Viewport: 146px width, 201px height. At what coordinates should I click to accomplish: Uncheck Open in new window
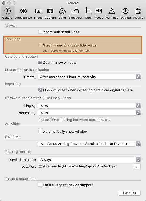40,62
